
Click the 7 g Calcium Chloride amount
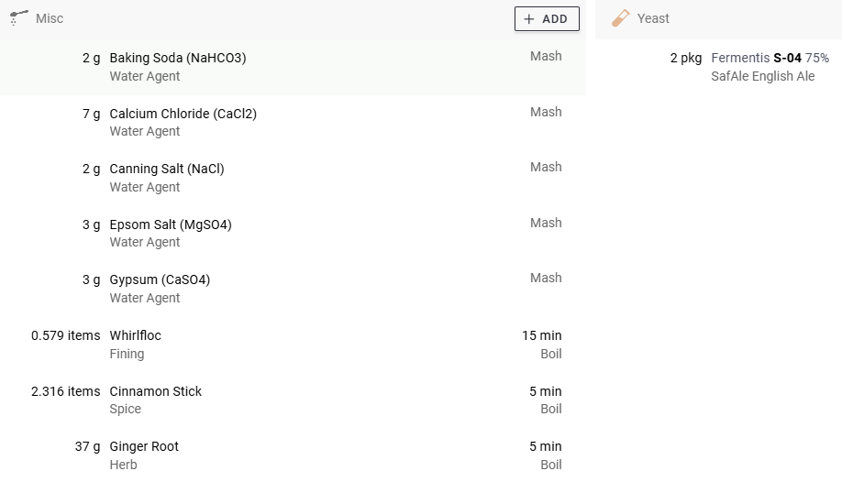pos(91,114)
